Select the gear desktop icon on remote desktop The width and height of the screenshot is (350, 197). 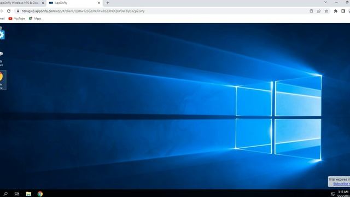pos(2,34)
